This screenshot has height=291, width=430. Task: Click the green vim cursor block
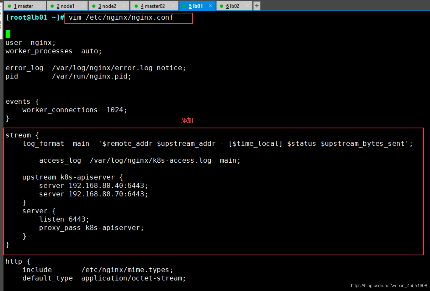(x=8, y=34)
